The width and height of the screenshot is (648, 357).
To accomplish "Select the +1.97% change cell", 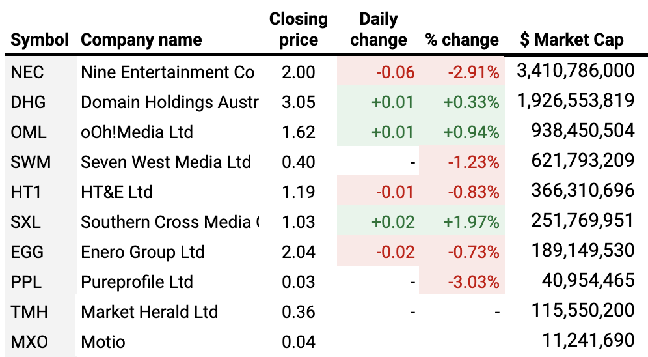I will tap(471, 222).
